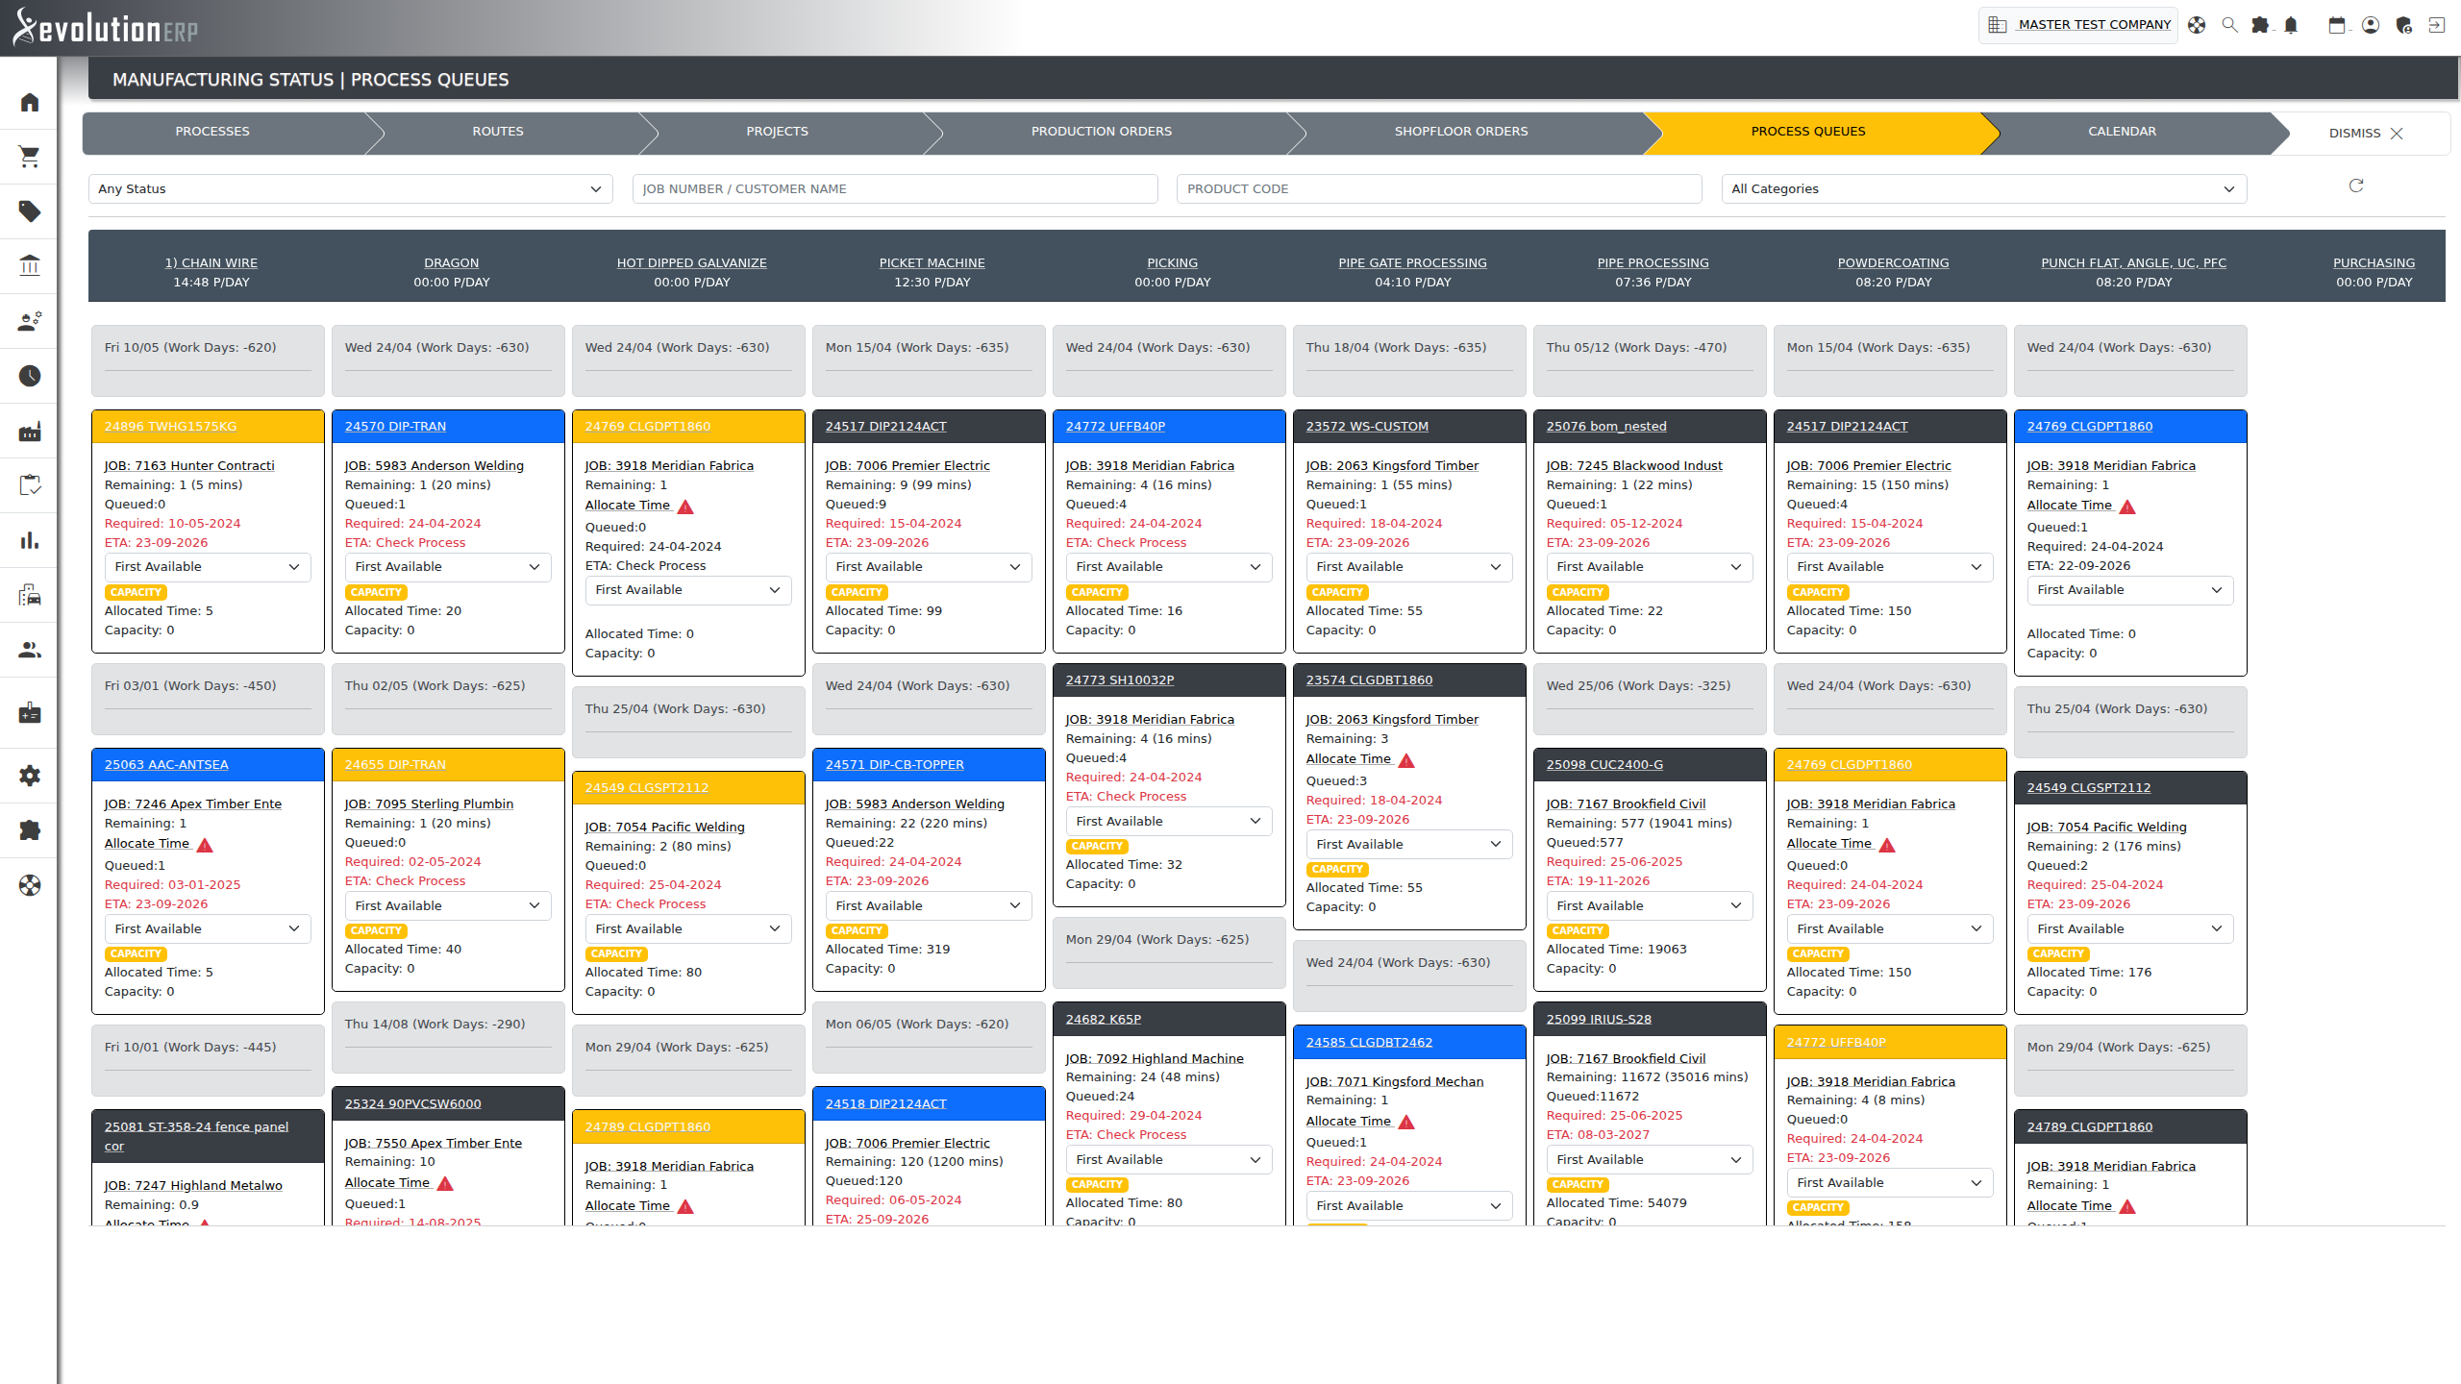This screenshot has height=1384, width=2461.
Task: Open the puzzle piece icon in the sidebar
Action: (x=30, y=830)
